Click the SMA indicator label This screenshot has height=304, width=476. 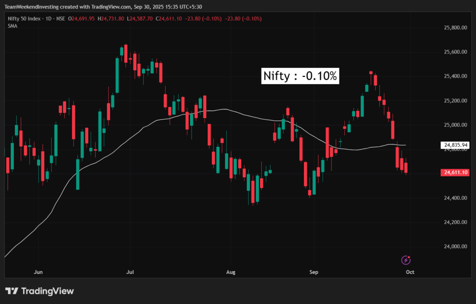click(x=13, y=26)
